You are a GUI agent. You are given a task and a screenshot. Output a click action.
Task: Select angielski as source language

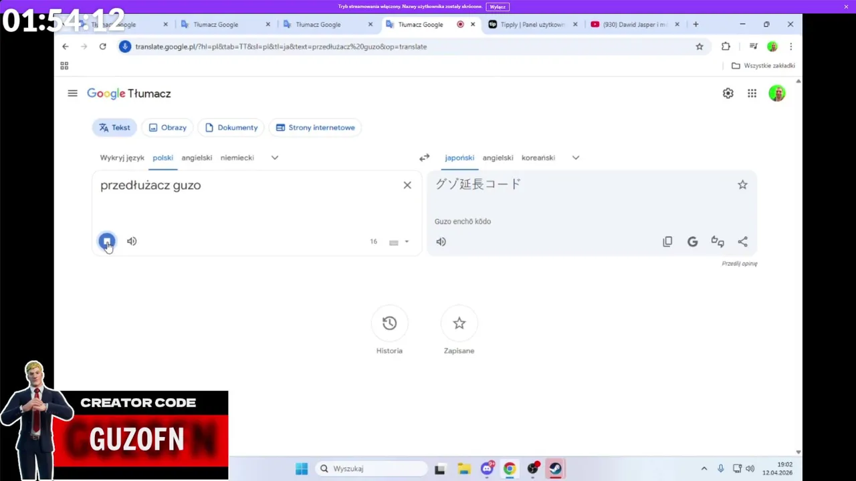(197, 158)
